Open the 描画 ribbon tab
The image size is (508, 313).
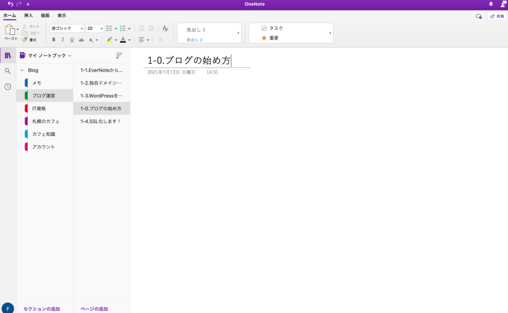pyautogui.click(x=45, y=16)
